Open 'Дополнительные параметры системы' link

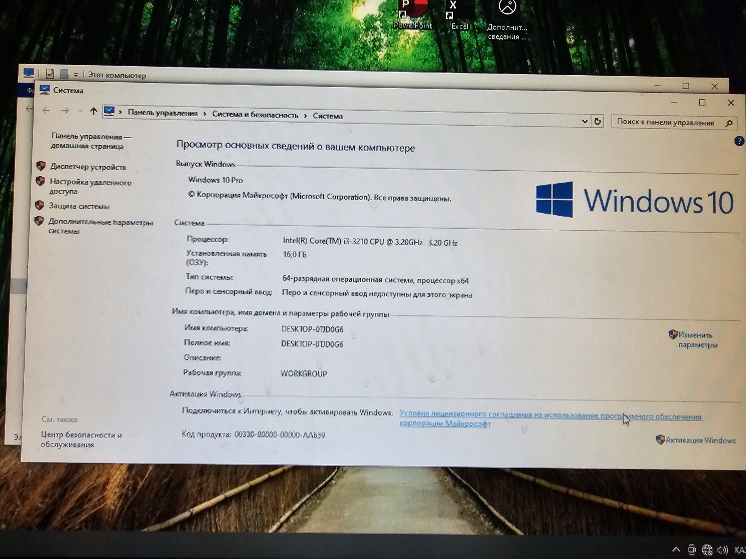click(100, 226)
